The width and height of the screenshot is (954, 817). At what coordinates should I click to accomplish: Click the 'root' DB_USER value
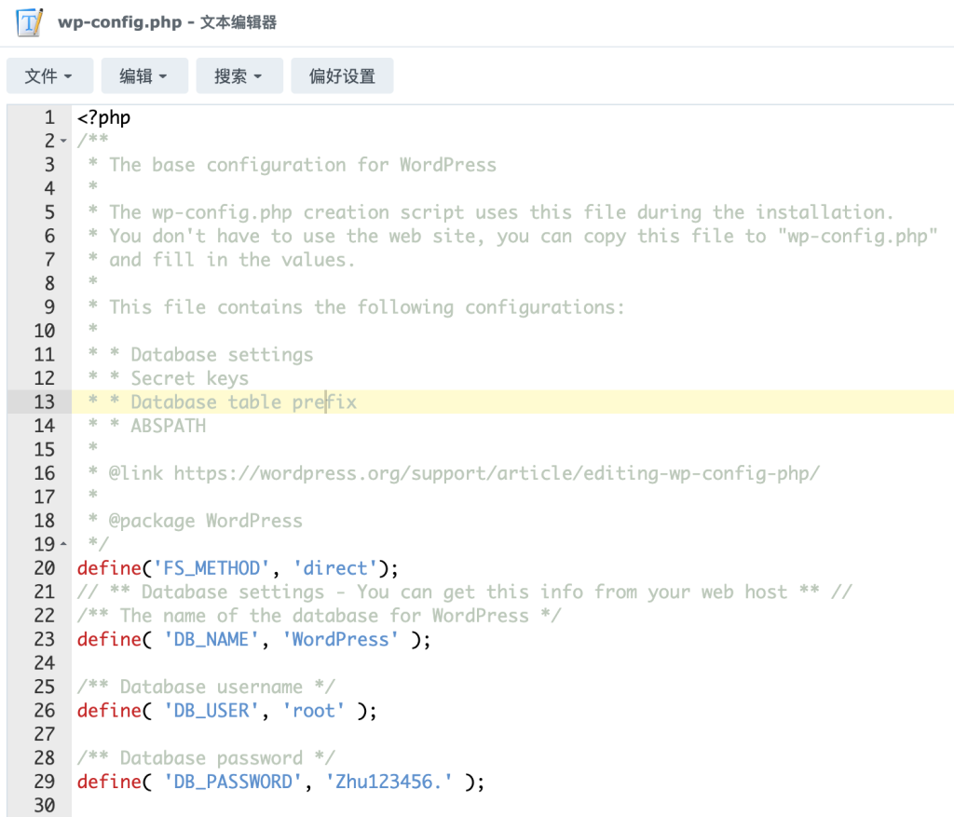[x=319, y=711]
